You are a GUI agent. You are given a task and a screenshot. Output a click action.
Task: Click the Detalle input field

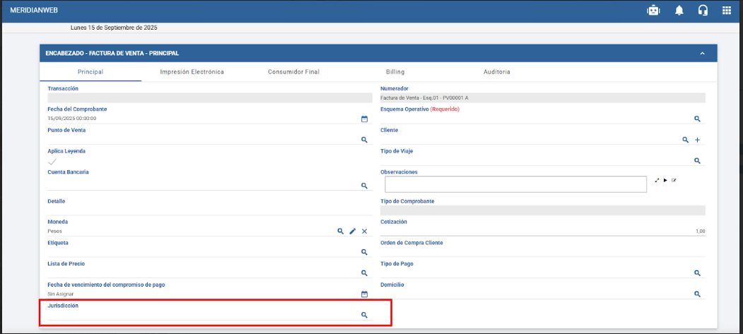(x=210, y=210)
